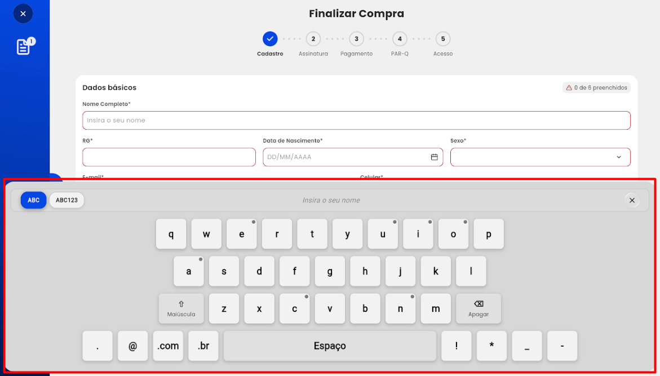The image size is (660, 376).
Task: Select the ABC keyboard layout
Action: (x=34, y=200)
